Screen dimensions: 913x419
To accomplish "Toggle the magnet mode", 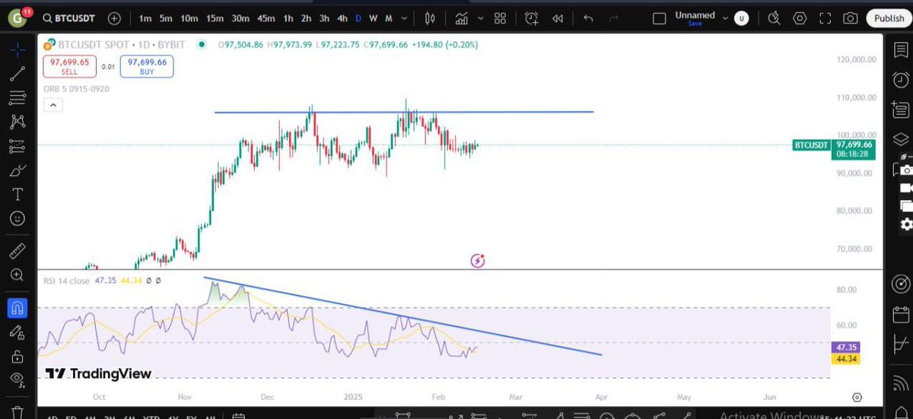I will click(x=17, y=307).
